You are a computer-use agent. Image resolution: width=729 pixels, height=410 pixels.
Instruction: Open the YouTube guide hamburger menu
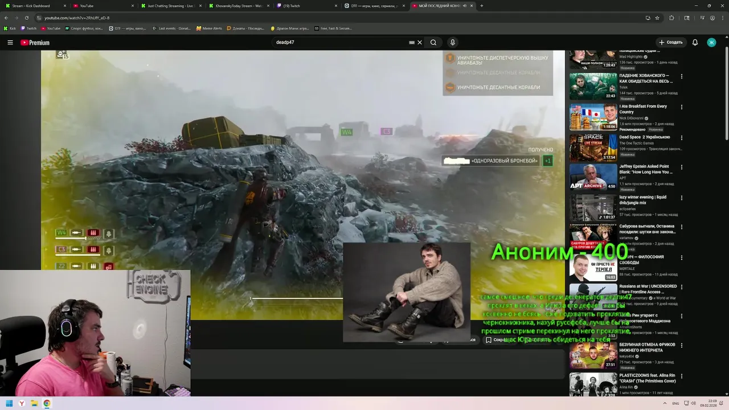pyautogui.click(x=10, y=43)
